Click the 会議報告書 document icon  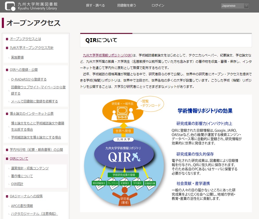(x=150, y=183)
